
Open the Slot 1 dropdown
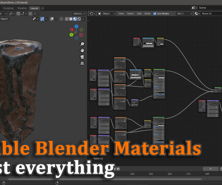point(185,14)
